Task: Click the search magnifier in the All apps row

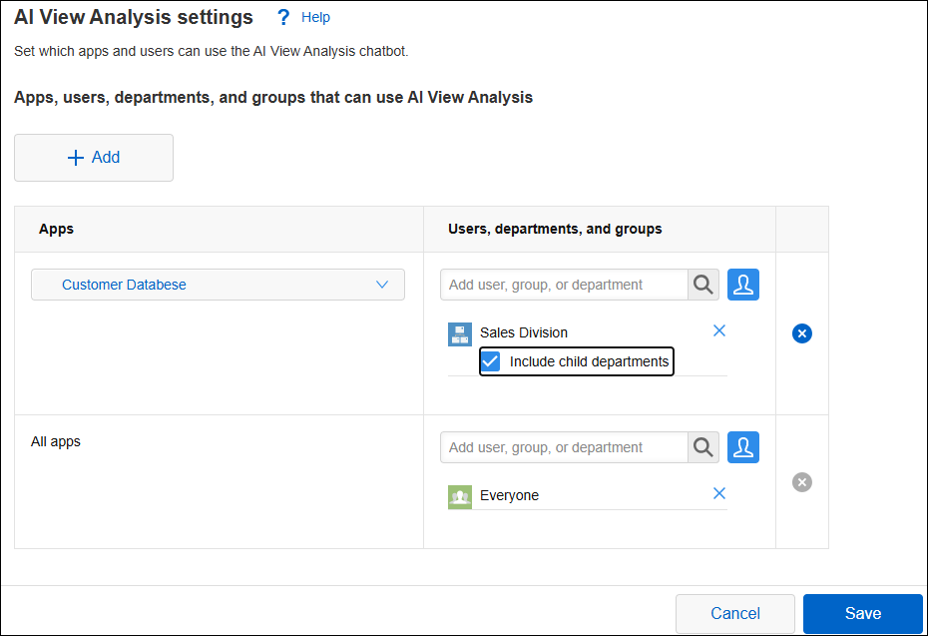Action: (x=702, y=447)
